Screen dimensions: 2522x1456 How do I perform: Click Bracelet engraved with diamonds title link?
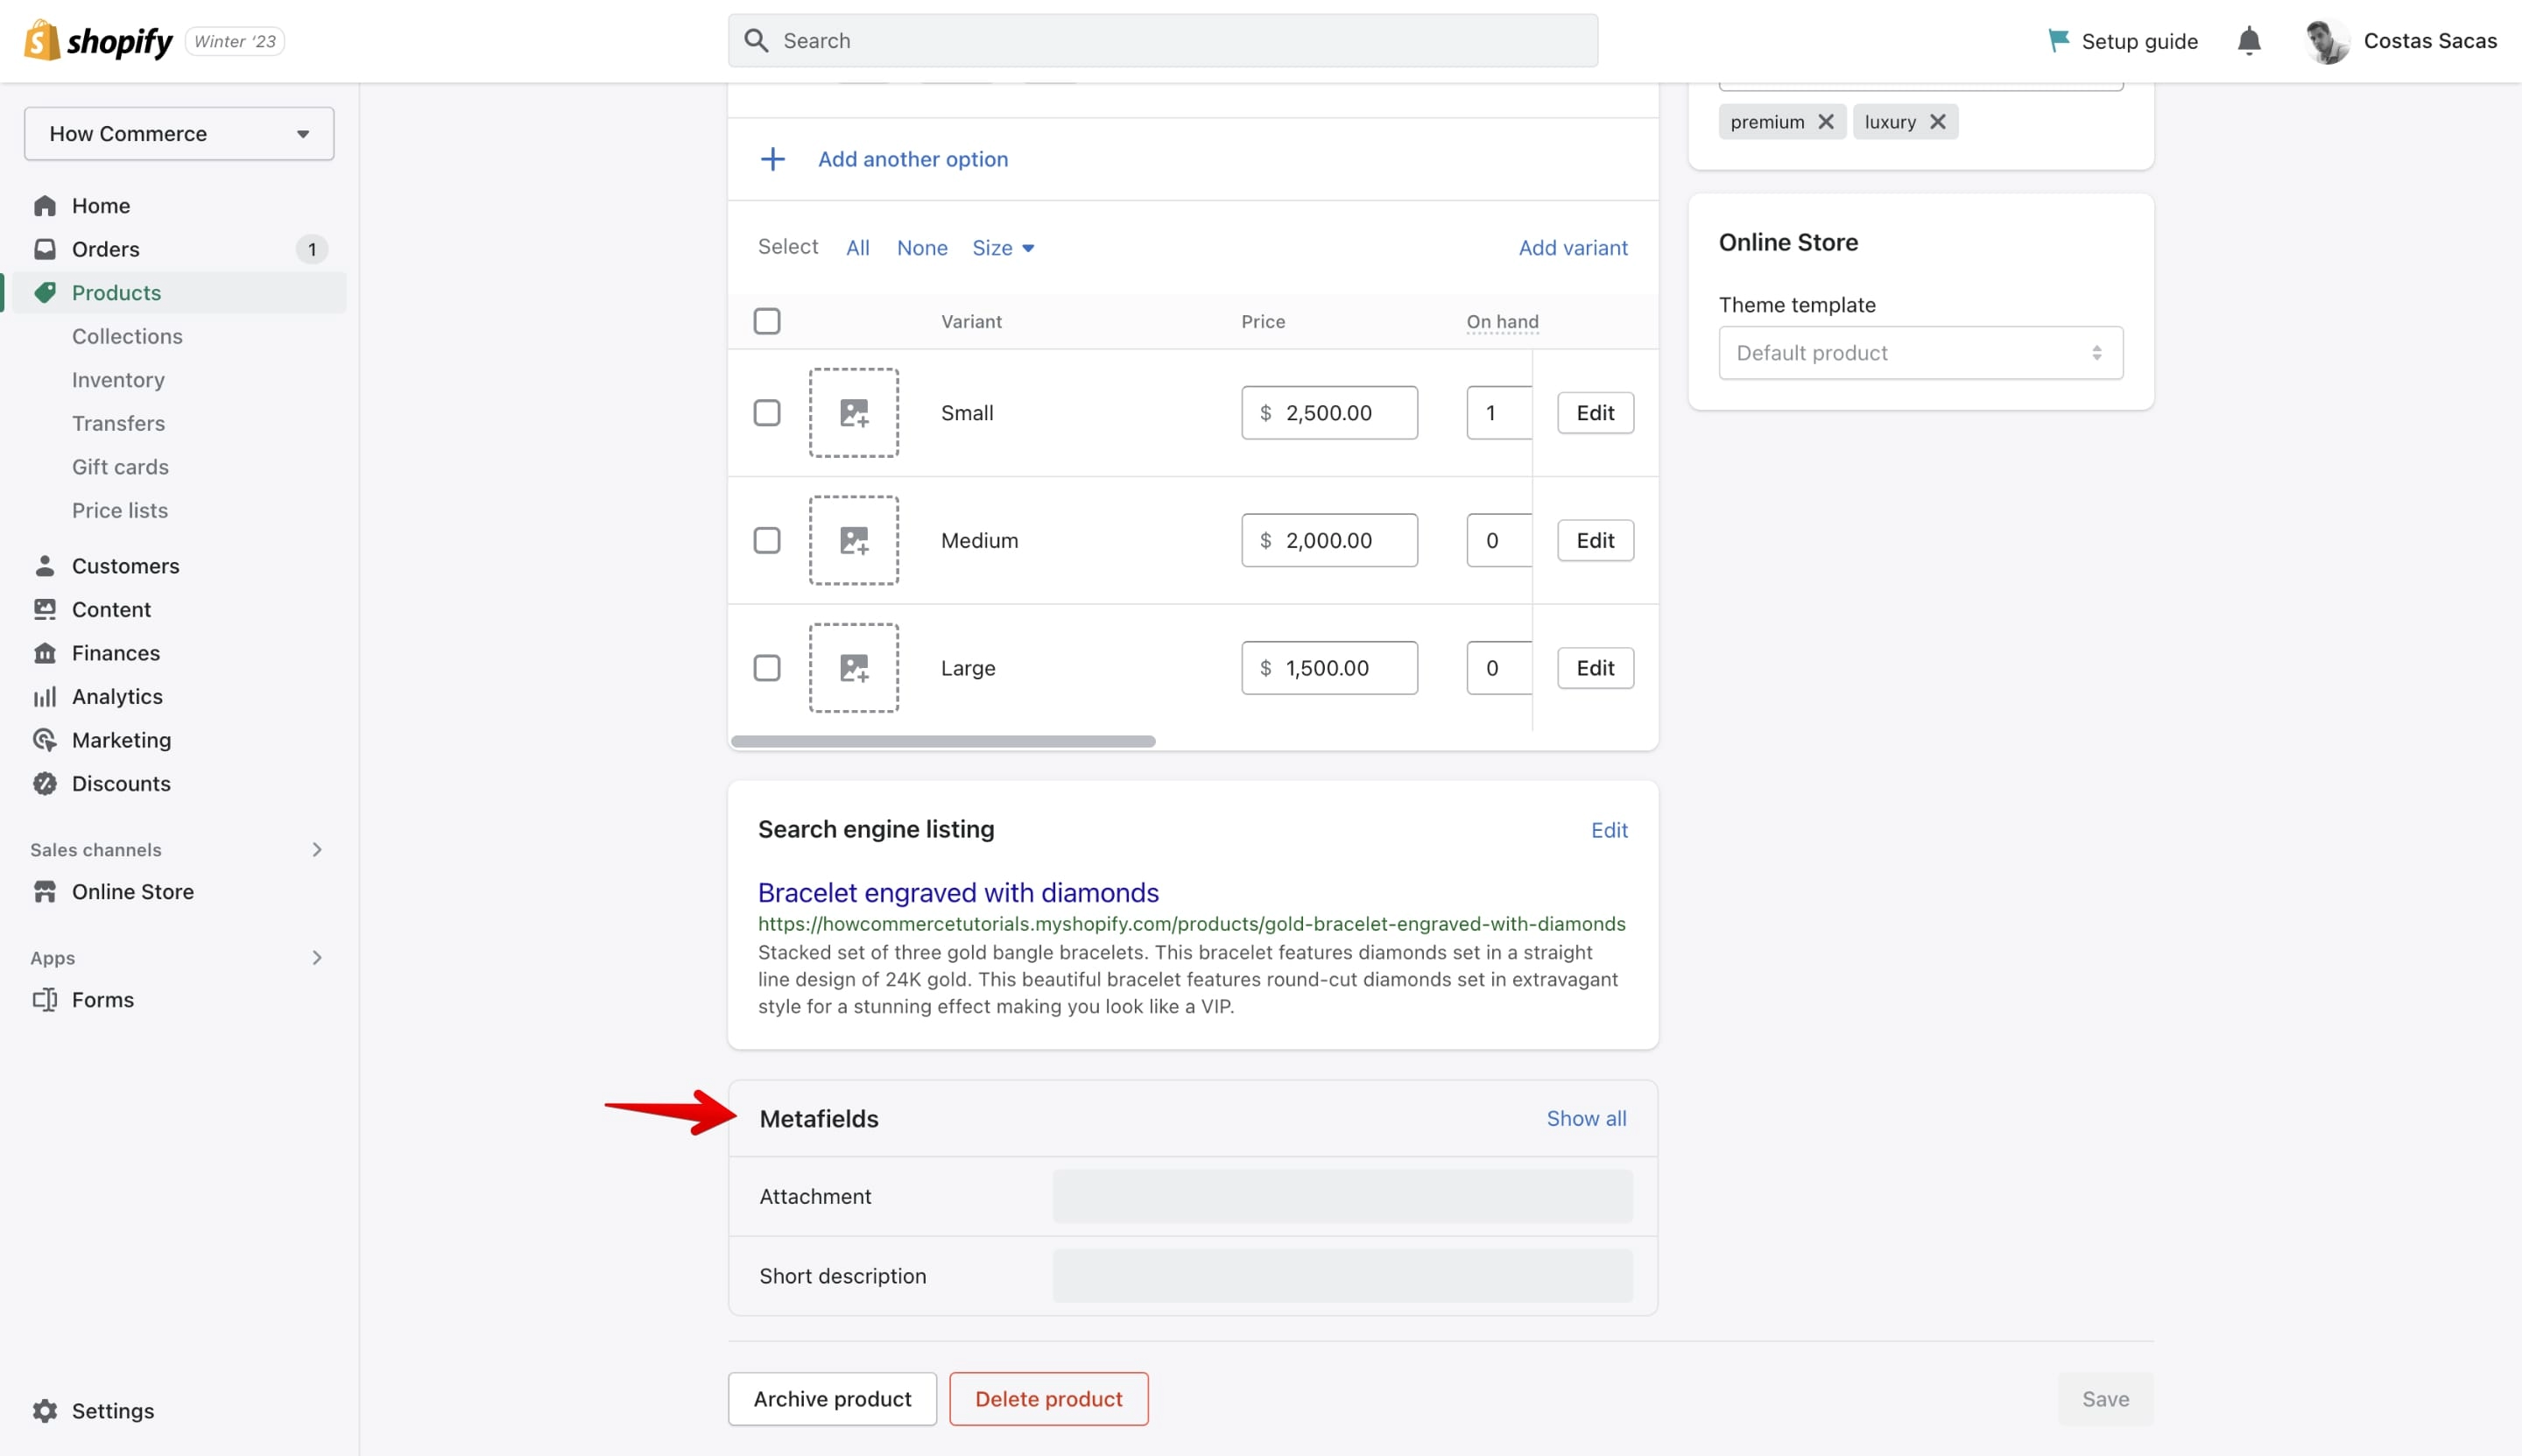958,893
